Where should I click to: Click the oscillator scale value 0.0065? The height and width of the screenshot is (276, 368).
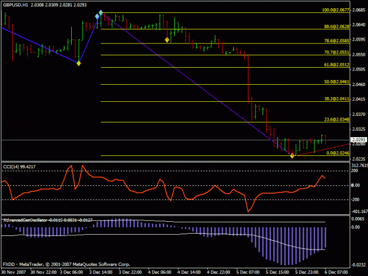tap(358, 219)
